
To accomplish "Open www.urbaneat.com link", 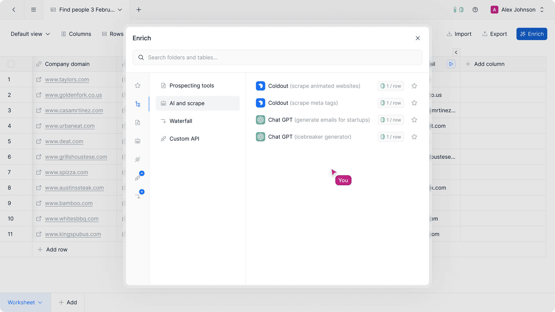I will [x=70, y=126].
